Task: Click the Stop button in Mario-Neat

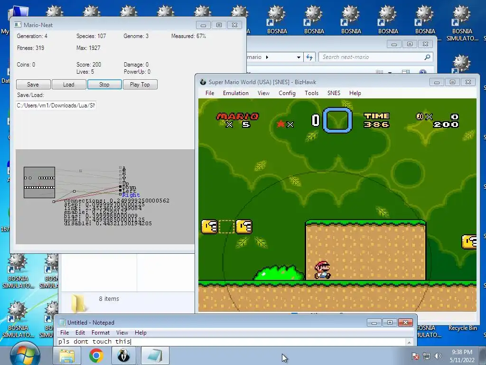Action: (104, 85)
